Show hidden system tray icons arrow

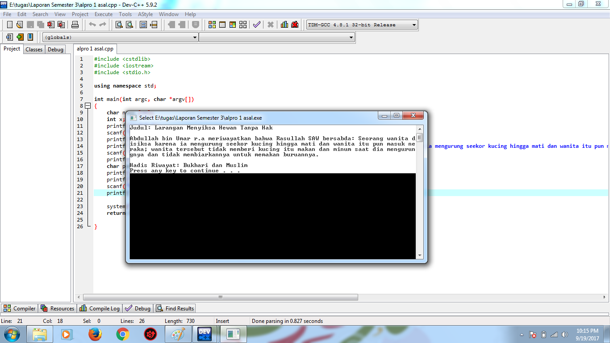(x=522, y=335)
